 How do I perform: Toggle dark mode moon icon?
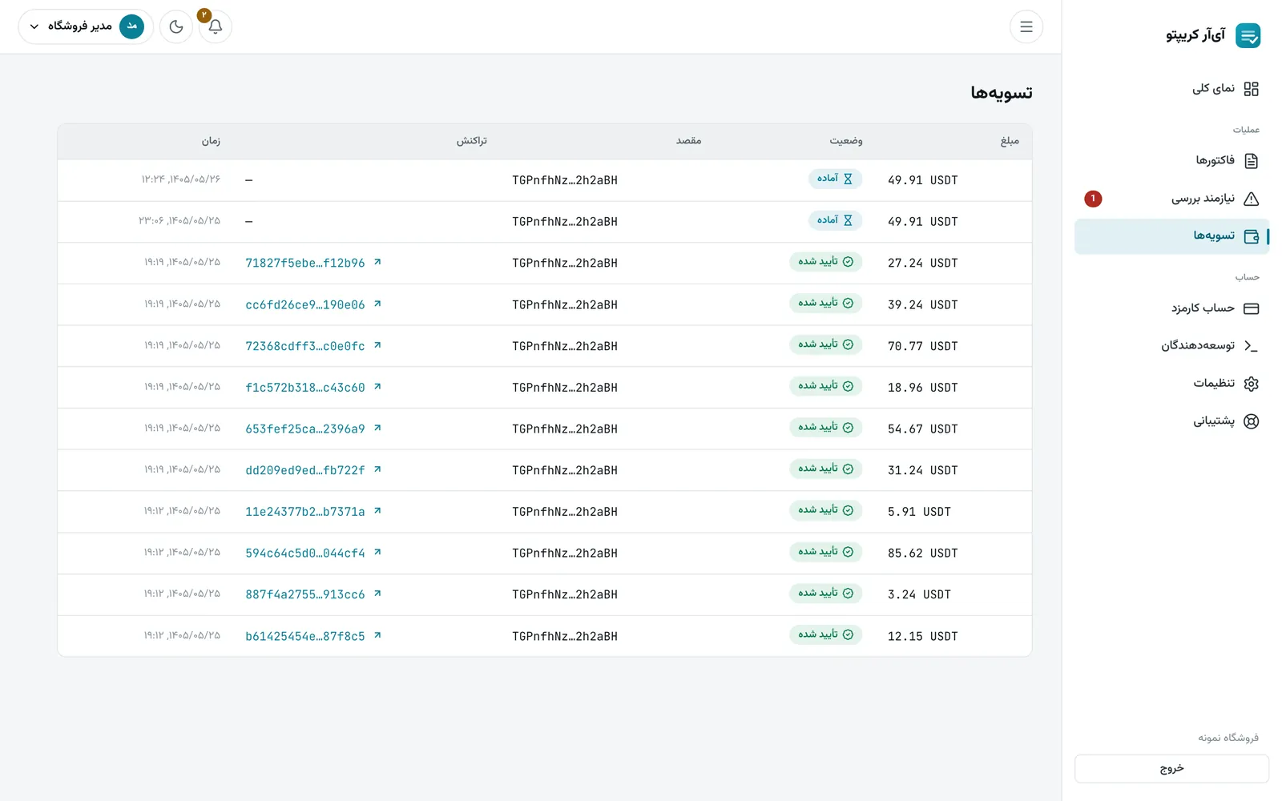click(x=176, y=26)
